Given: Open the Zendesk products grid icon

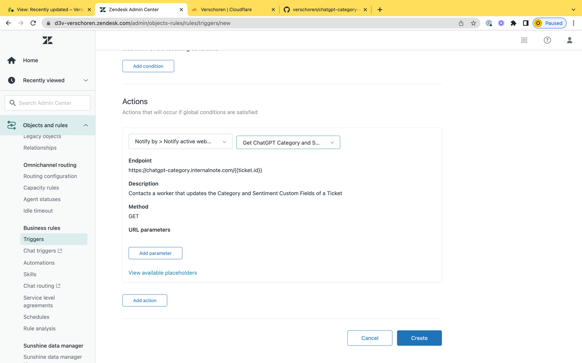Looking at the screenshot, I should click(x=524, y=40).
